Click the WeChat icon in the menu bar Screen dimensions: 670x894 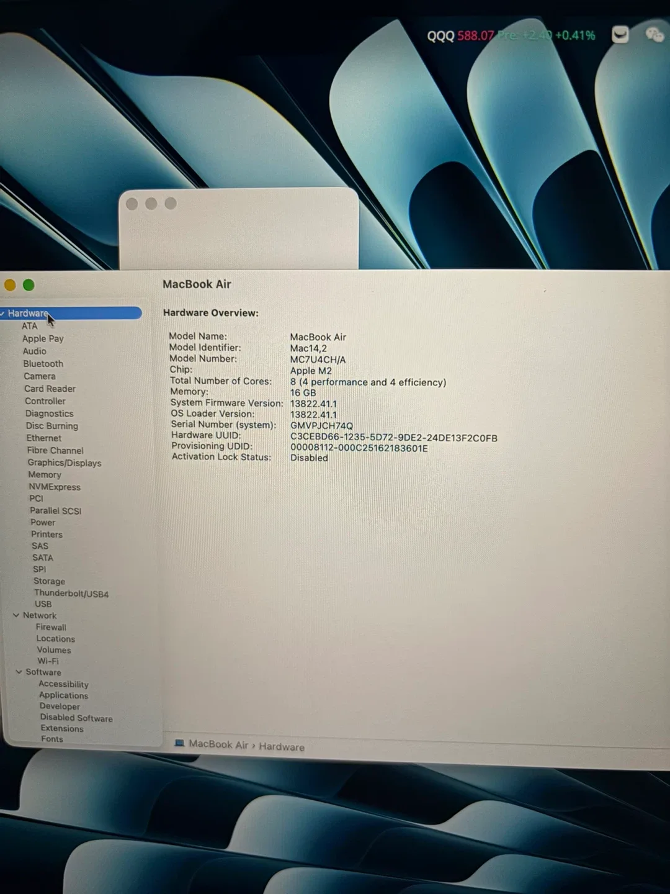[x=655, y=35]
